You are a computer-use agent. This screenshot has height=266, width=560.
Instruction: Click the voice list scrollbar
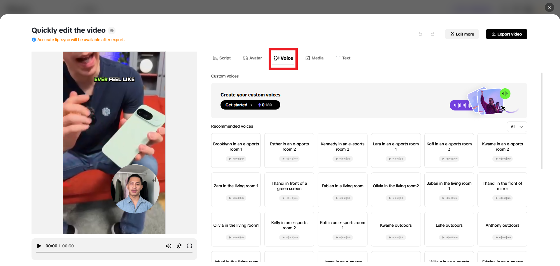(542, 121)
